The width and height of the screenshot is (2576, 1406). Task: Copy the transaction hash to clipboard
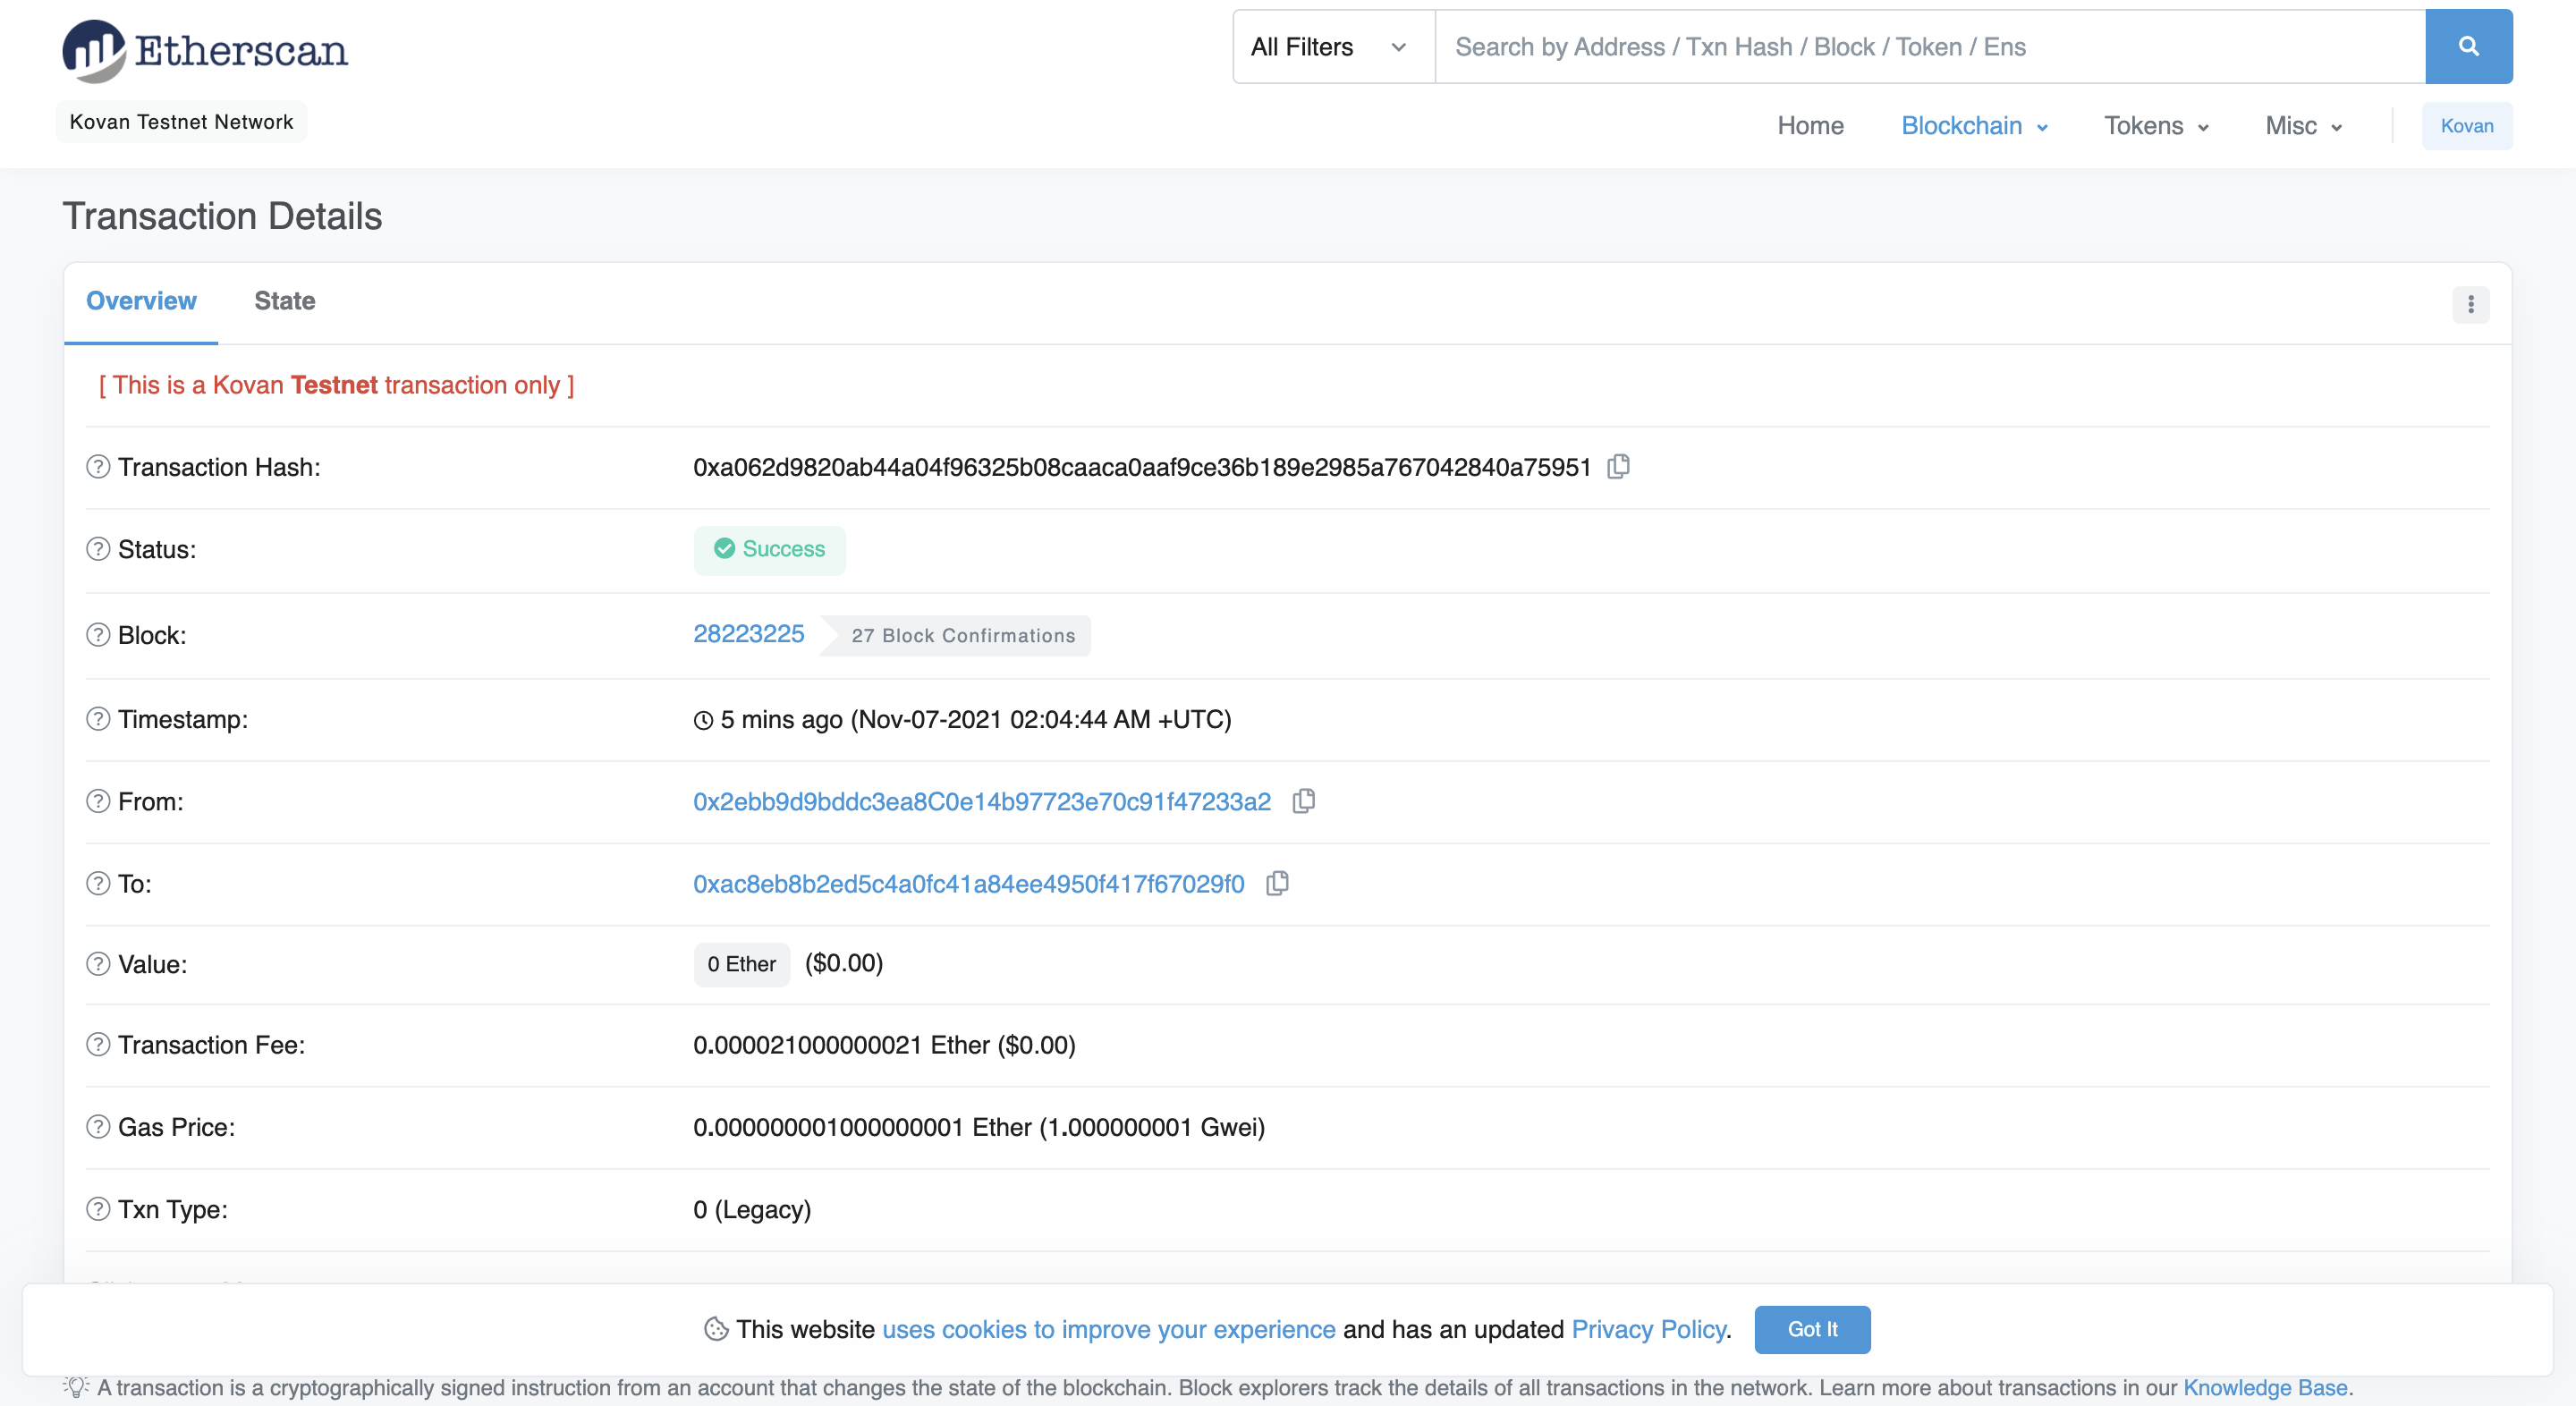pyautogui.click(x=1618, y=467)
